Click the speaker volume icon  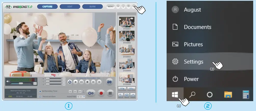[x=8, y=81]
